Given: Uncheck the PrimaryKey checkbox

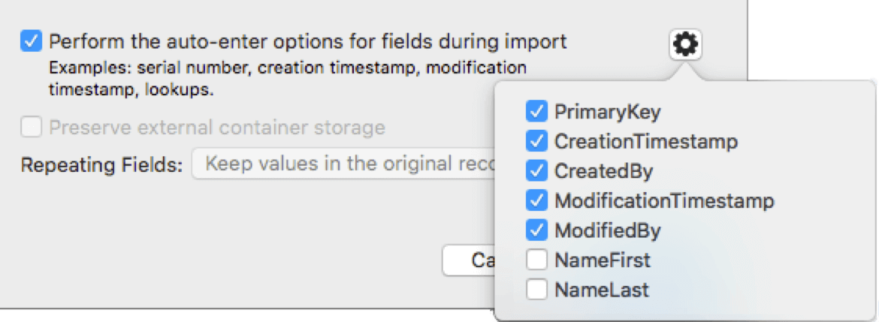Looking at the screenshot, I should (536, 112).
